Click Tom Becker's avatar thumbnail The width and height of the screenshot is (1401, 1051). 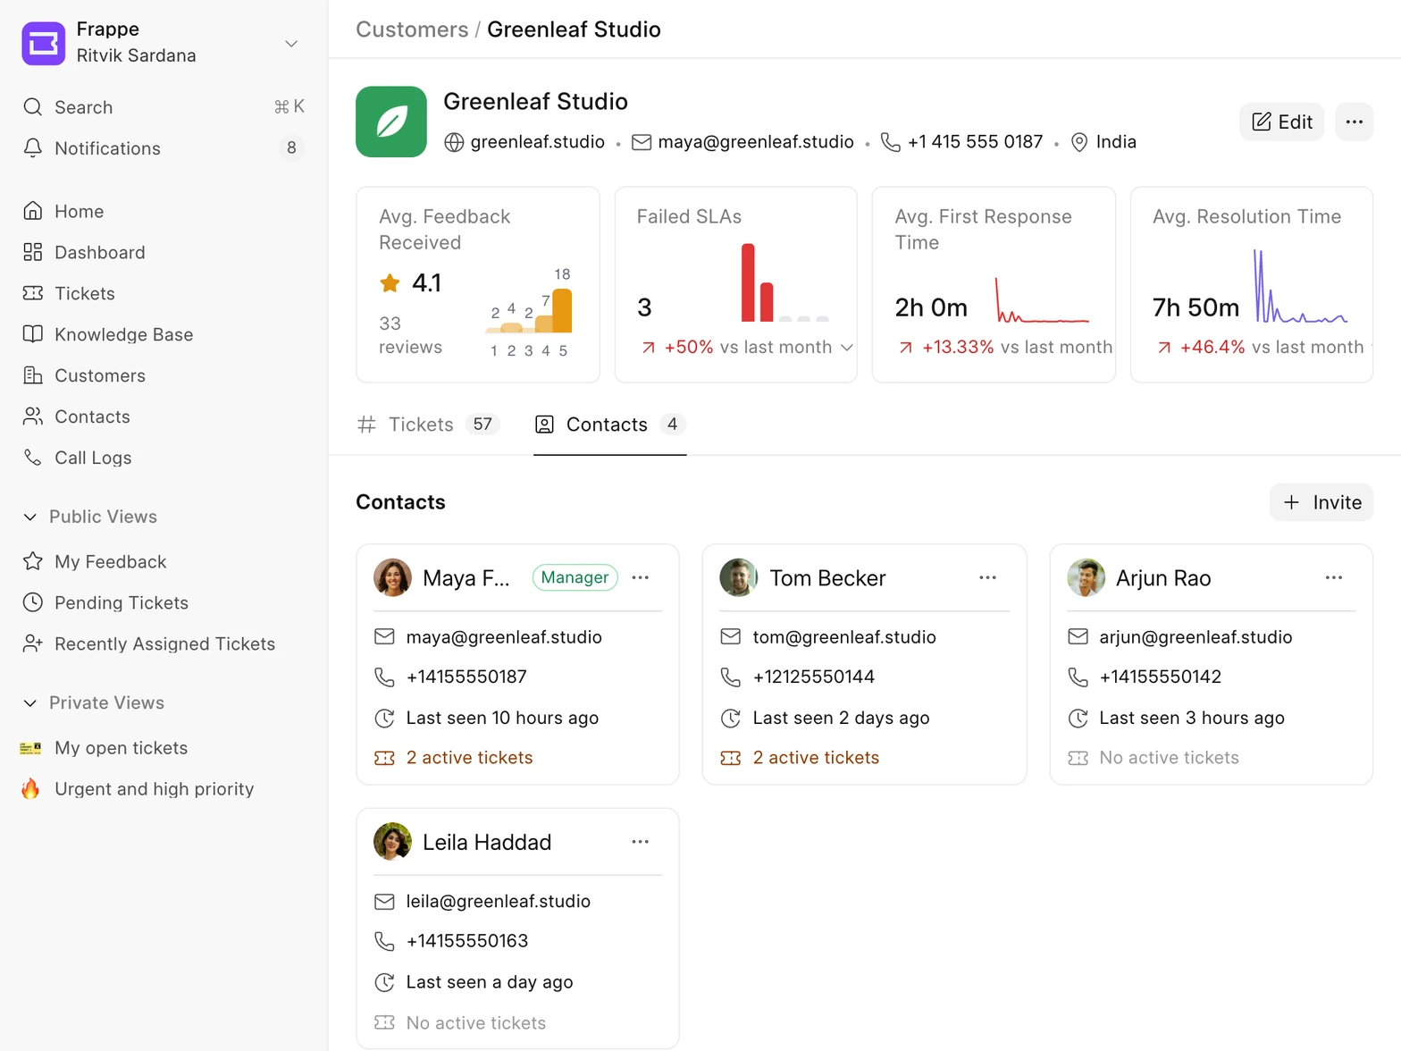(x=739, y=577)
